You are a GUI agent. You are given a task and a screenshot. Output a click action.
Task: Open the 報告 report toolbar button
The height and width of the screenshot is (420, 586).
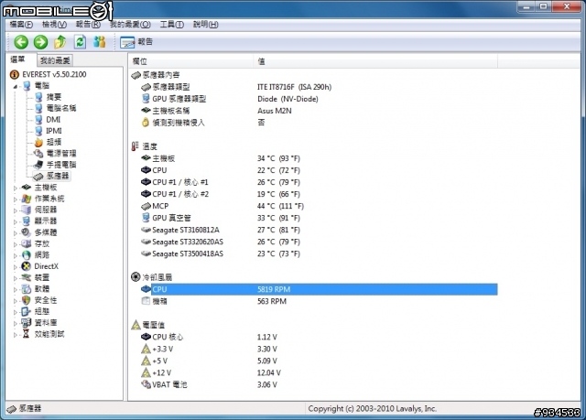click(x=136, y=42)
